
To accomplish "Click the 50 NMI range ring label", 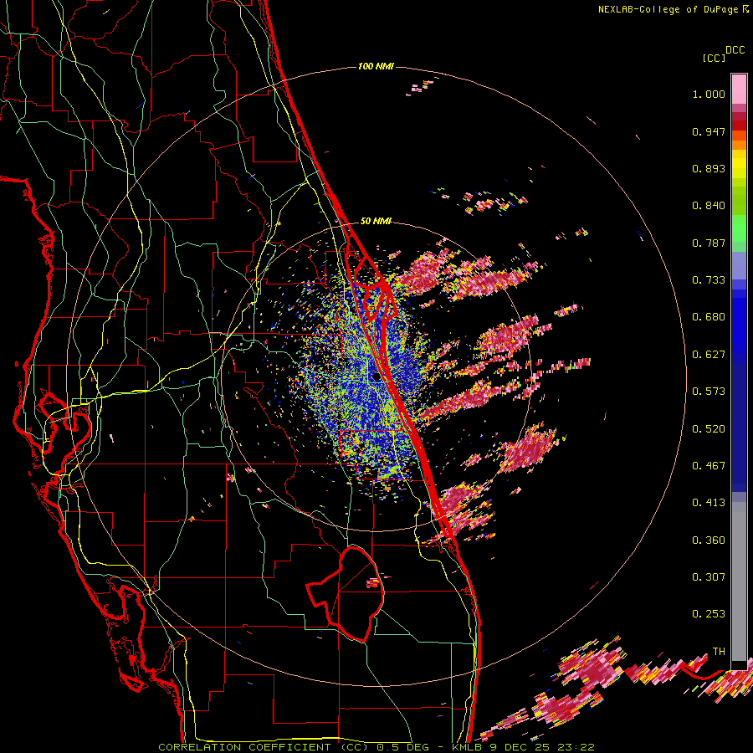I will (376, 221).
